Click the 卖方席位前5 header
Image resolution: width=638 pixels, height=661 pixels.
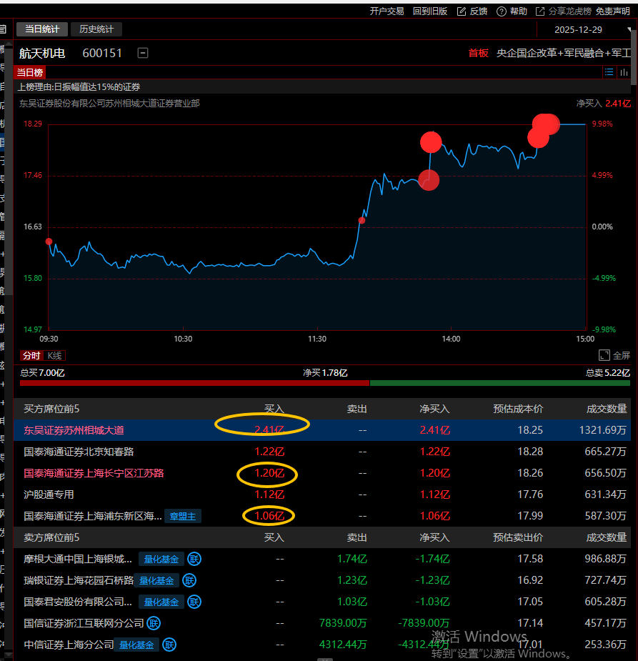pos(51,537)
